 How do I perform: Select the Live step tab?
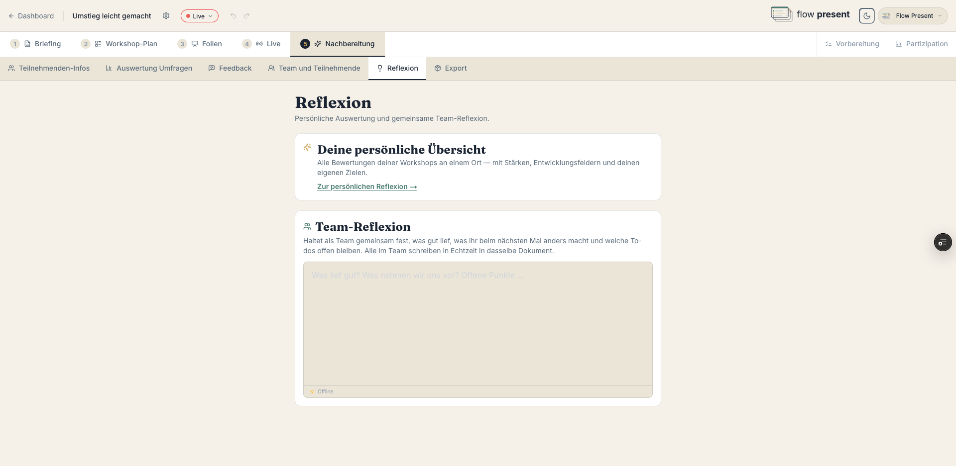pyautogui.click(x=261, y=44)
